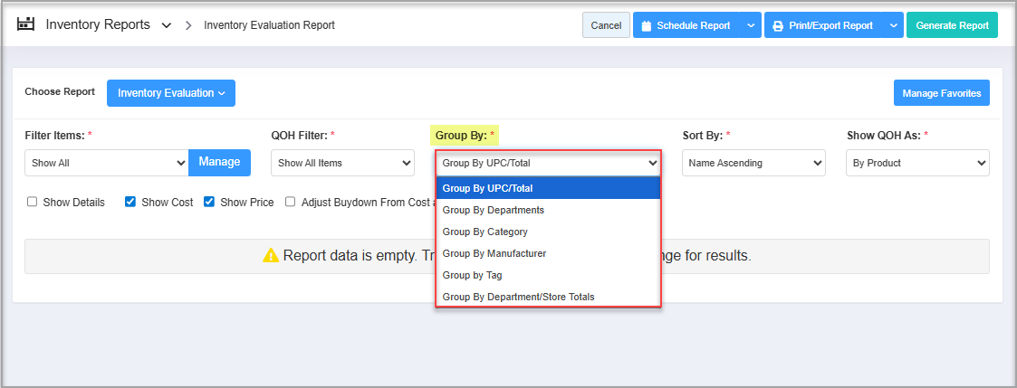Screen dimensions: 1017x388
Task: Click the calendar icon on Schedule Report
Action: (x=647, y=25)
